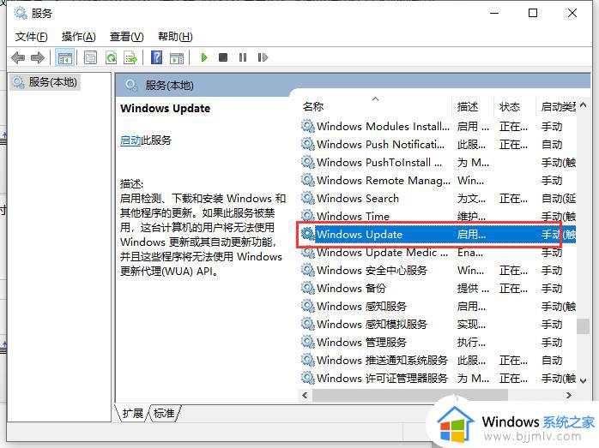Click the gear icon beside Windows 备份
Screen dimensions: 599x448
(x=307, y=288)
